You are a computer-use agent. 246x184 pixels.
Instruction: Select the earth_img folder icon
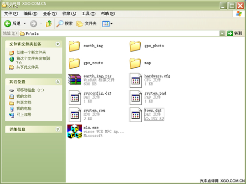click(x=74, y=46)
